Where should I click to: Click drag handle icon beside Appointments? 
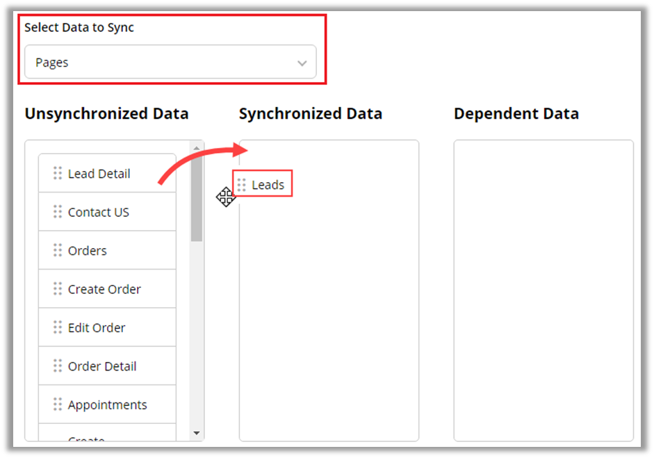(x=58, y=404)
